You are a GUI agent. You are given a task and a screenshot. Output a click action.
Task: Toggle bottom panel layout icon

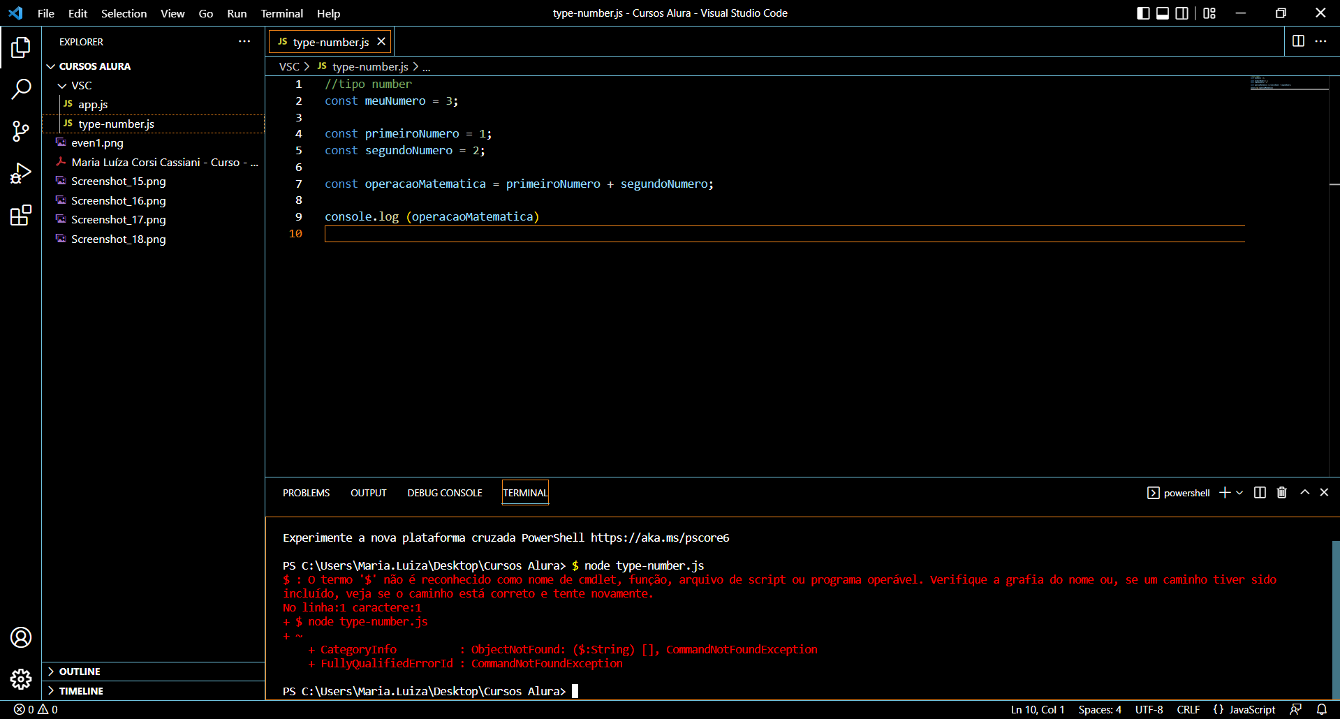coord(1163,13)
